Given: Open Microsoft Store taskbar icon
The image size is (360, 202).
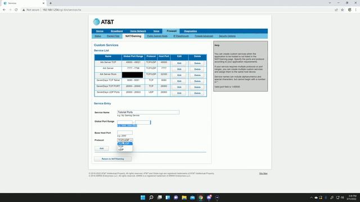Looking at the screenshot, I should pos(192,198).
